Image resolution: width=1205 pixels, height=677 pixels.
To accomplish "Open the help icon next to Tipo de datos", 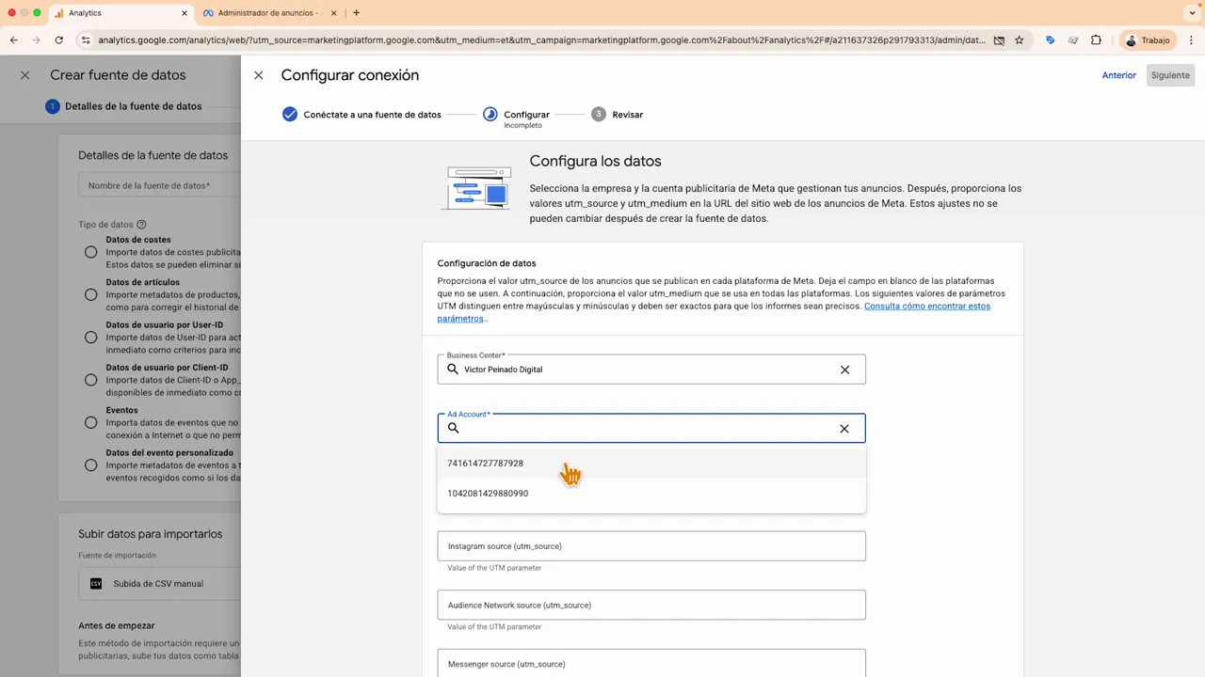I will pyautogui.click(x=140, y=225).
